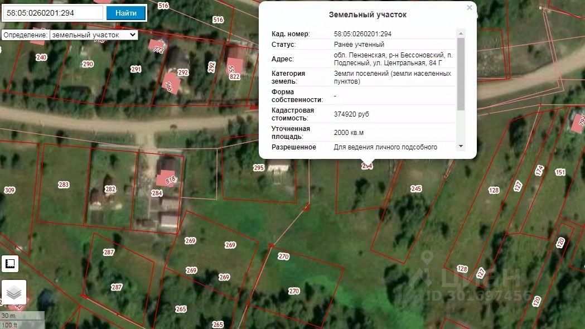Click the Адрес field label
Viewport: 585px width, 329px height.
pos(282,59)
